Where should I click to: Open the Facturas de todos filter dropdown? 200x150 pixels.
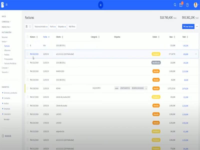(x=41, y=26)
